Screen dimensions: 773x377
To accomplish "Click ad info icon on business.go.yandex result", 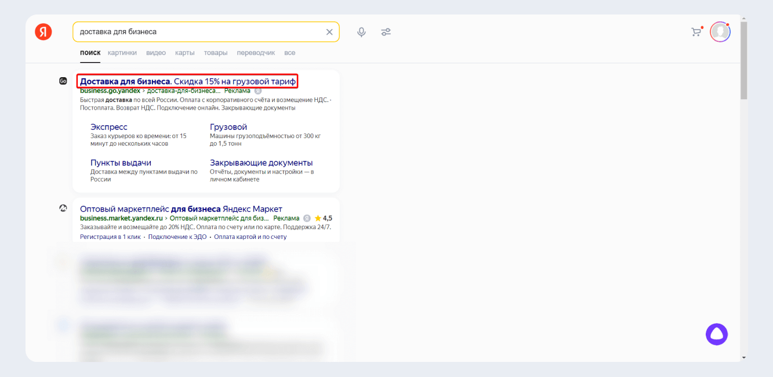I will click(x=258, y=90).
